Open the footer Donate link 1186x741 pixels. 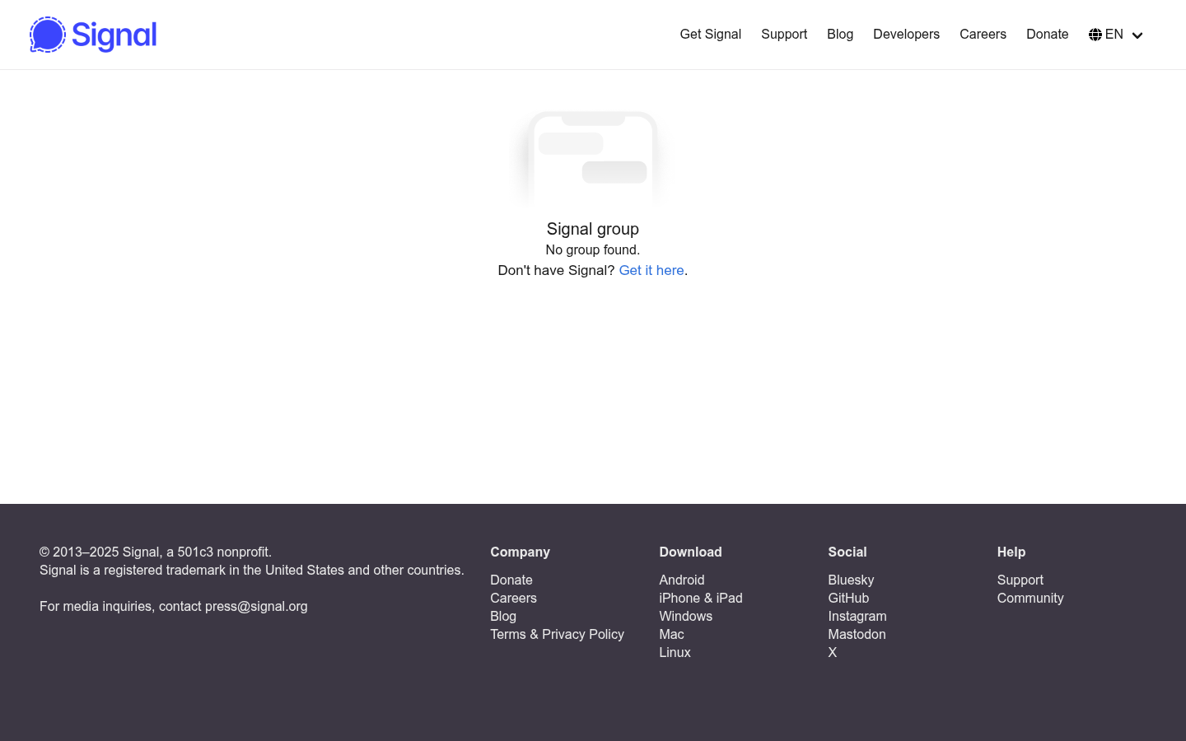(x=511, y=580)
